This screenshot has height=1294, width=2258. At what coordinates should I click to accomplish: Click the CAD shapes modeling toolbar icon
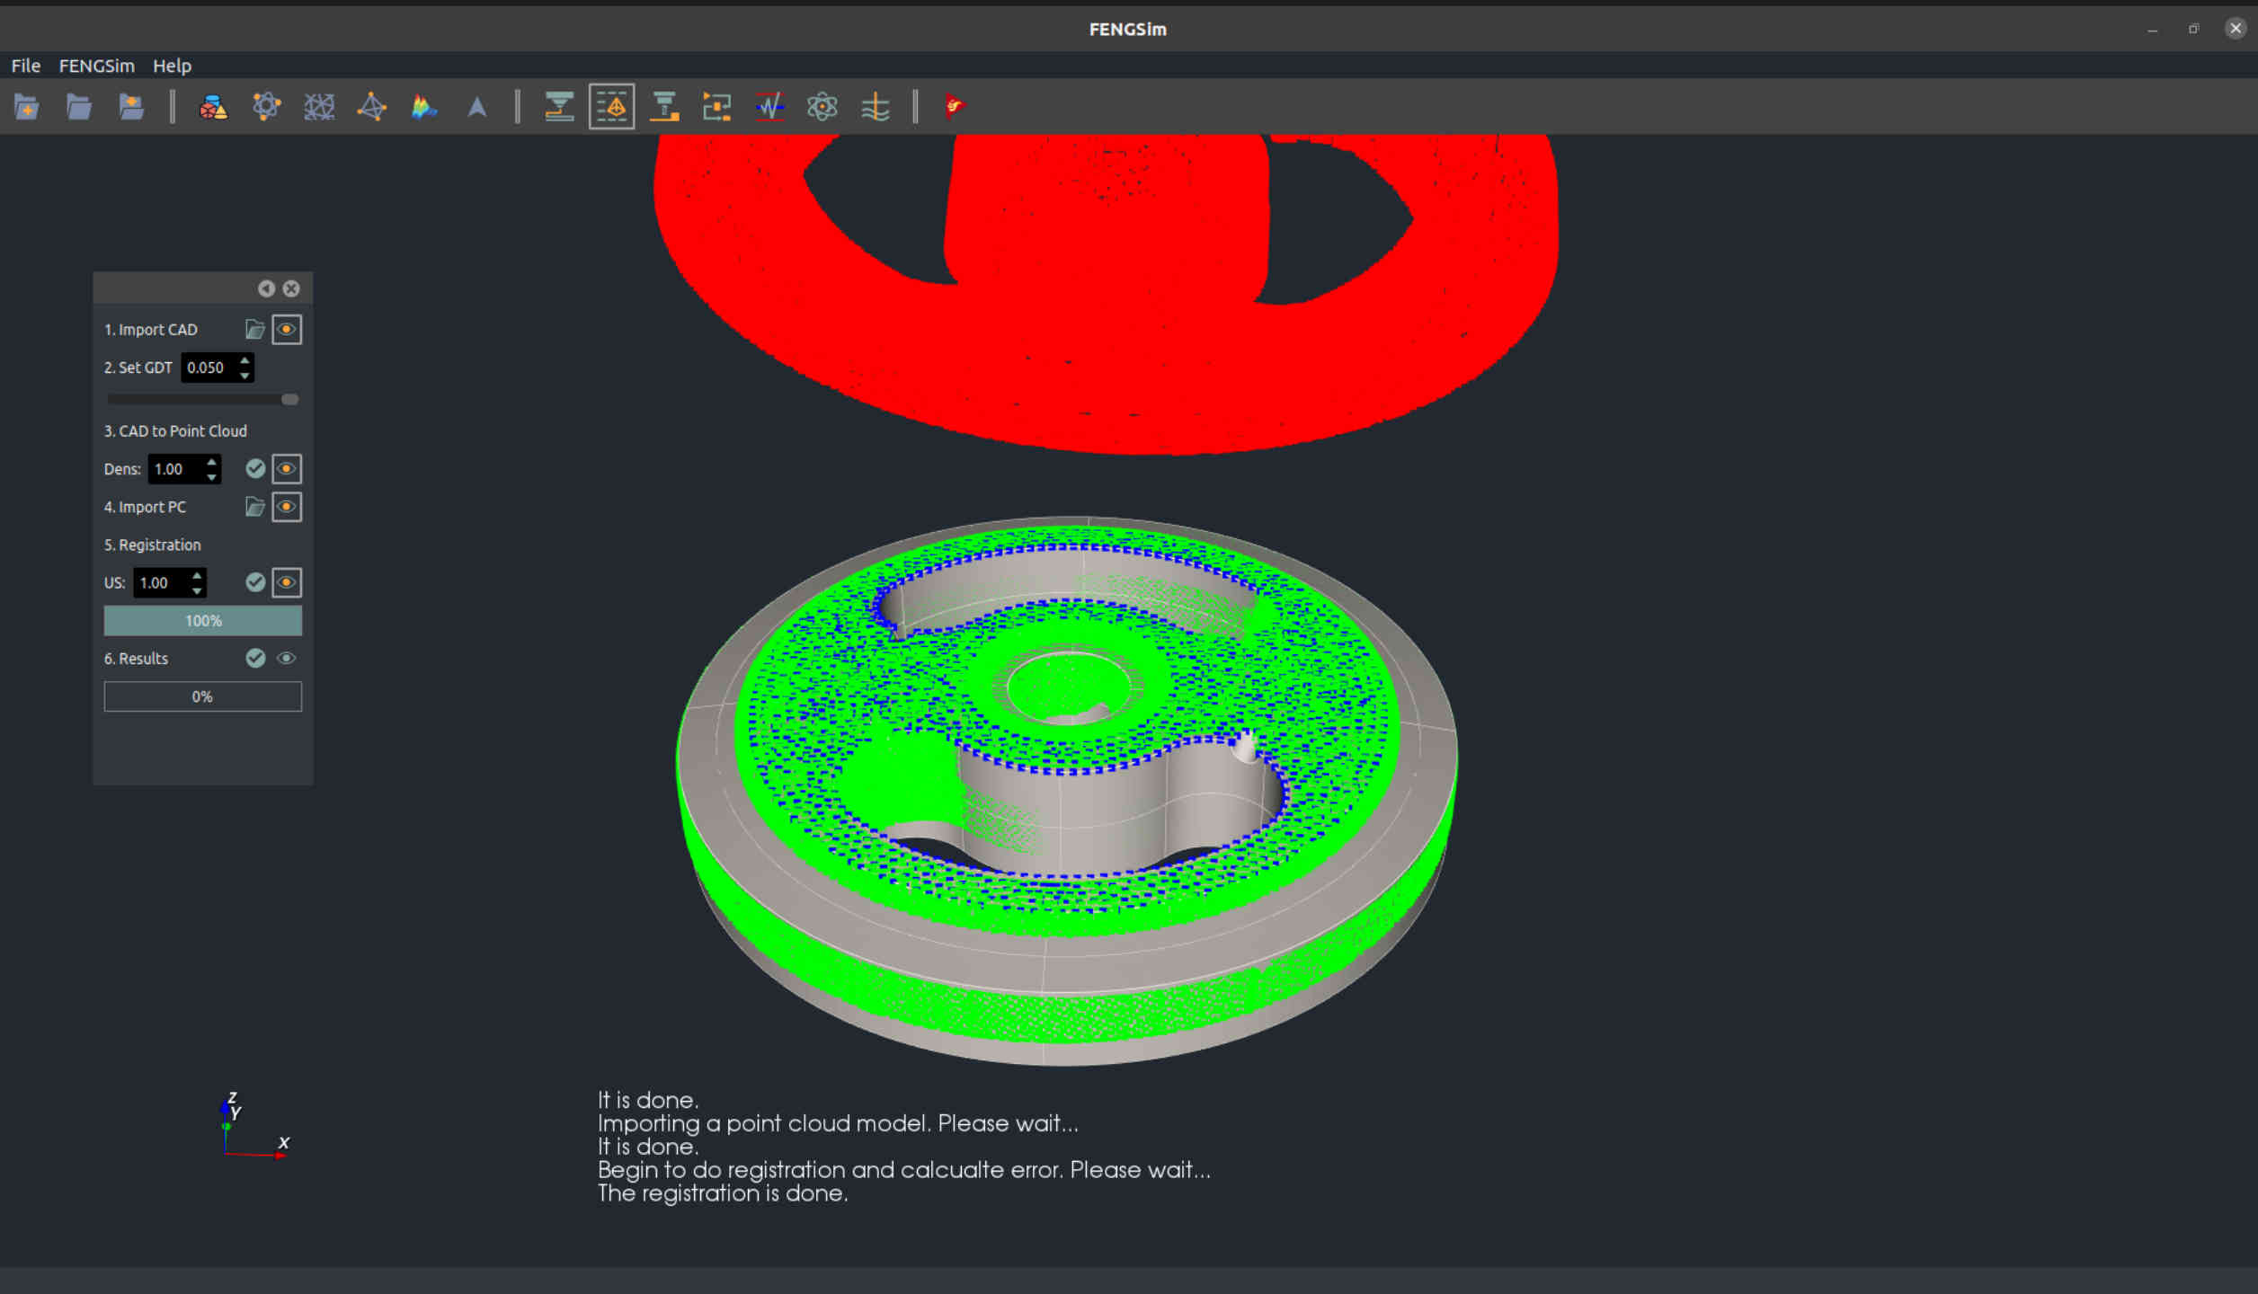coord(213,107)
